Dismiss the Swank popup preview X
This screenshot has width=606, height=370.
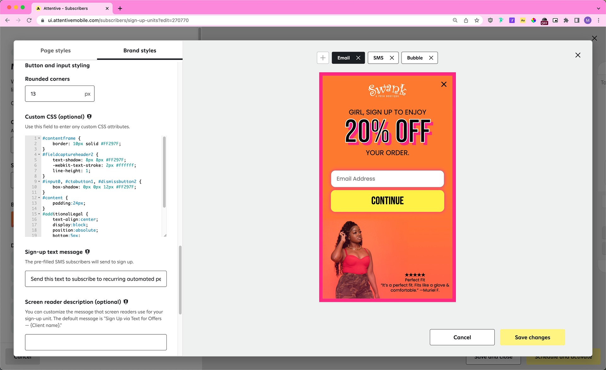click(x=443, y=84)
